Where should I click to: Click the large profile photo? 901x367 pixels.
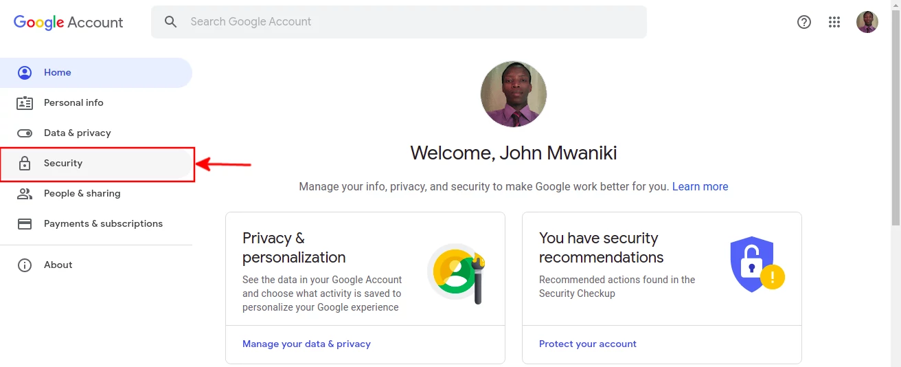[x=514, y=94]
